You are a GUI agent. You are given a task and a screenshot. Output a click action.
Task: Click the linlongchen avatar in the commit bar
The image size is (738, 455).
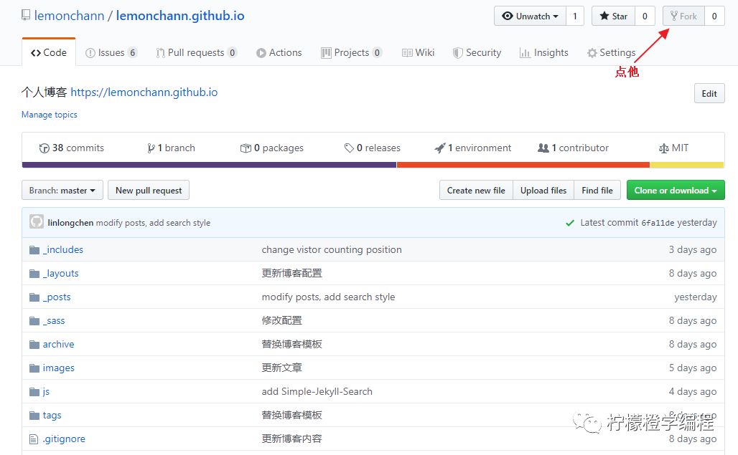click(37, 221)
